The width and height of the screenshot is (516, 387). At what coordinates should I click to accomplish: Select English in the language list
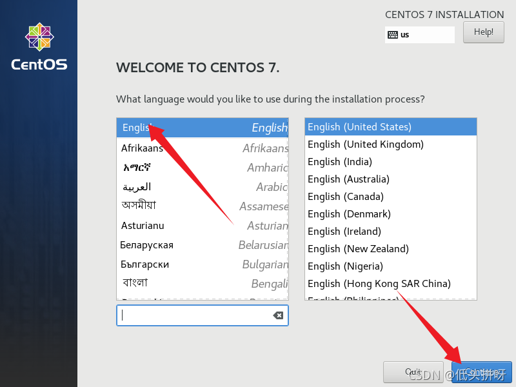click(x=203, y=128)
